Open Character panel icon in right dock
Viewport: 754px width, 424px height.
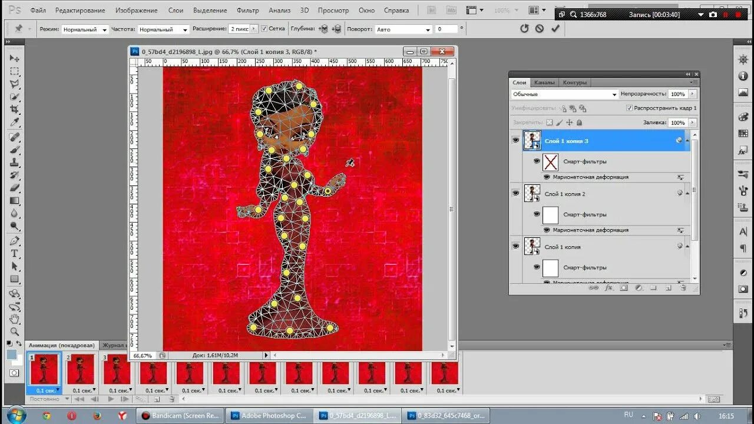coord(743,231)
